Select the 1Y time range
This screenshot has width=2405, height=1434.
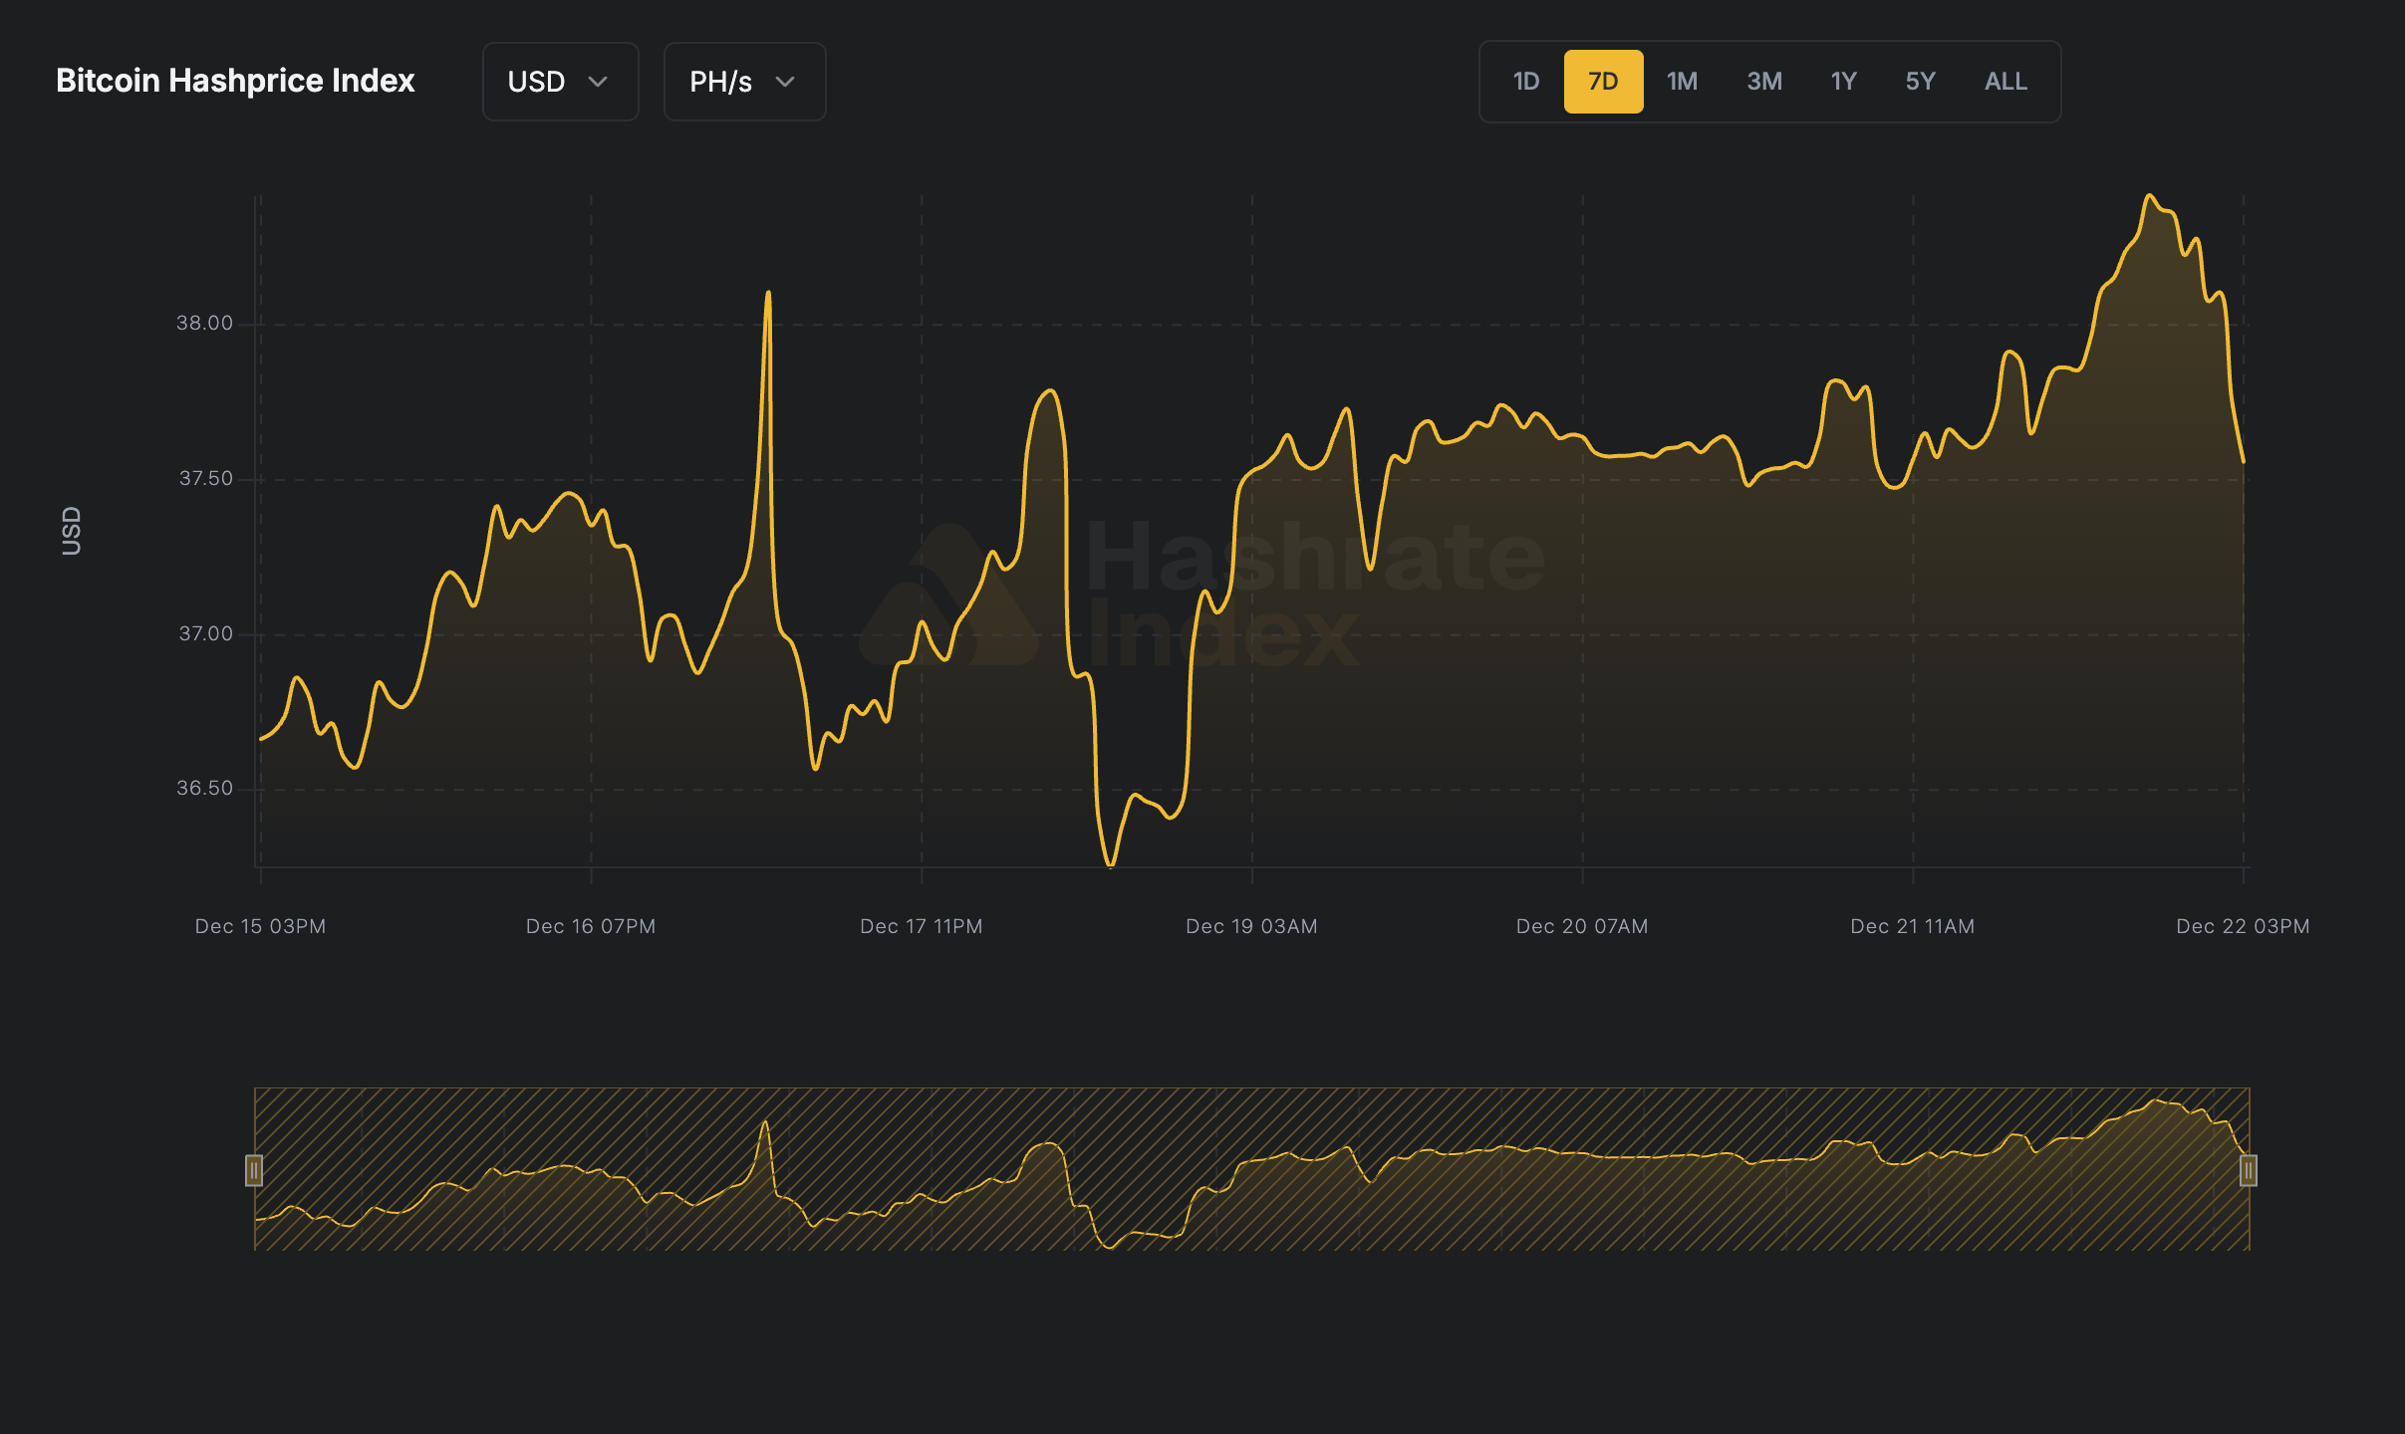tap(1843, 81)
